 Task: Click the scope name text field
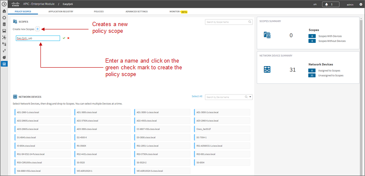[x=38, y=38]
